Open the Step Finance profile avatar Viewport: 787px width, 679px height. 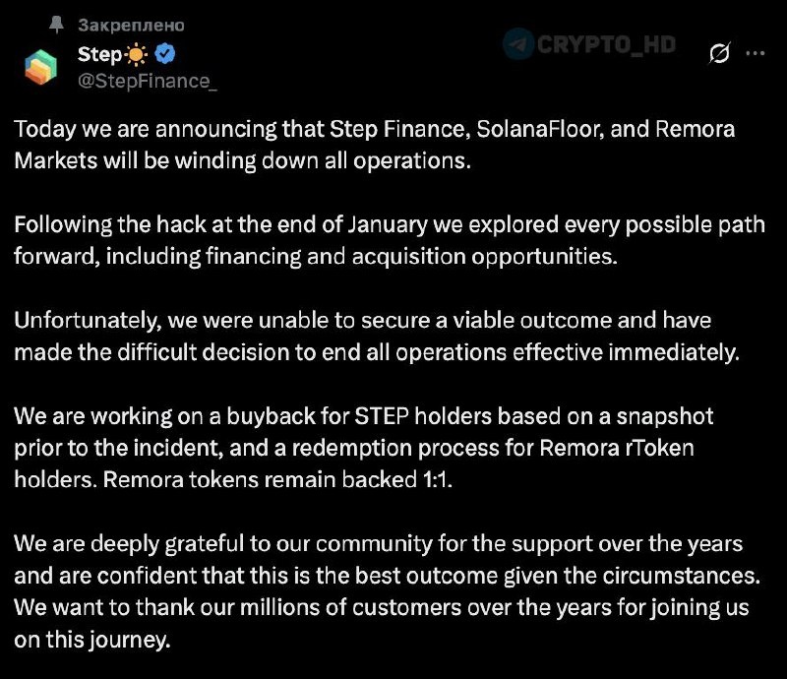coord(40,66)
